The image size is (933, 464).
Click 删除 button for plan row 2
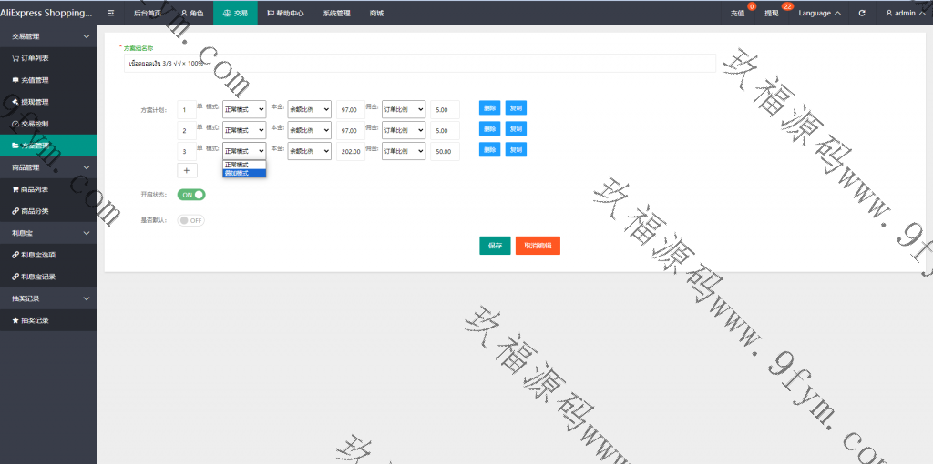pos(489,130)
